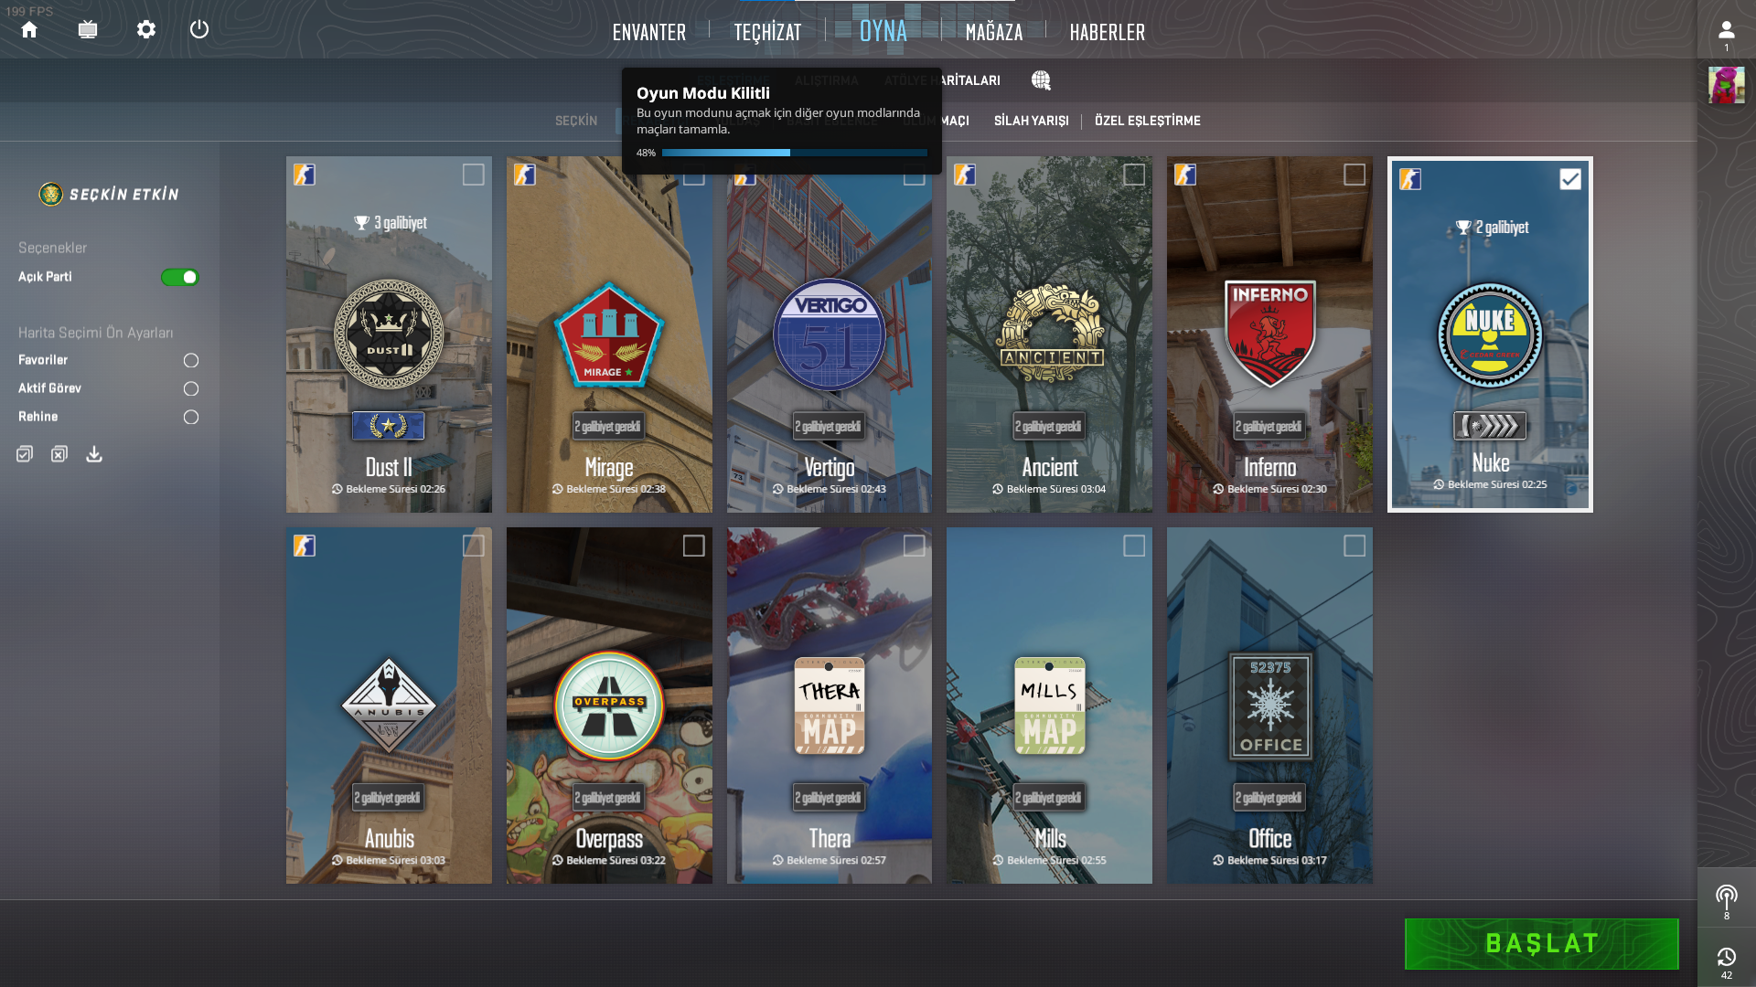Open the settings gear icon

[x=146, y=30]
